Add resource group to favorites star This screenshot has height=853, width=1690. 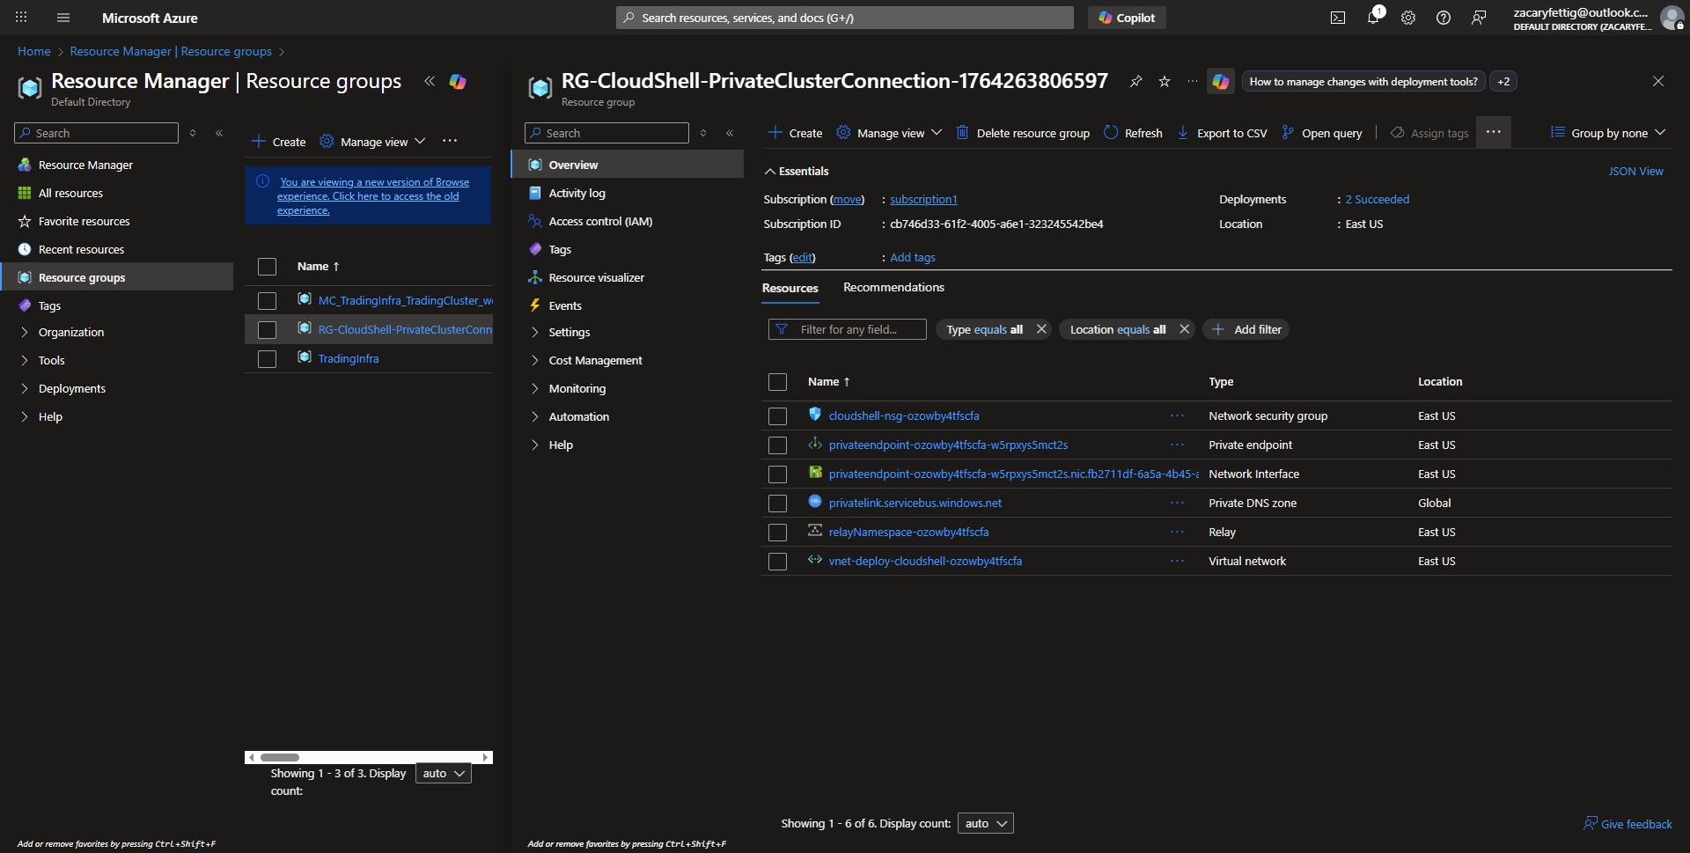click(x=1164, y=82)
